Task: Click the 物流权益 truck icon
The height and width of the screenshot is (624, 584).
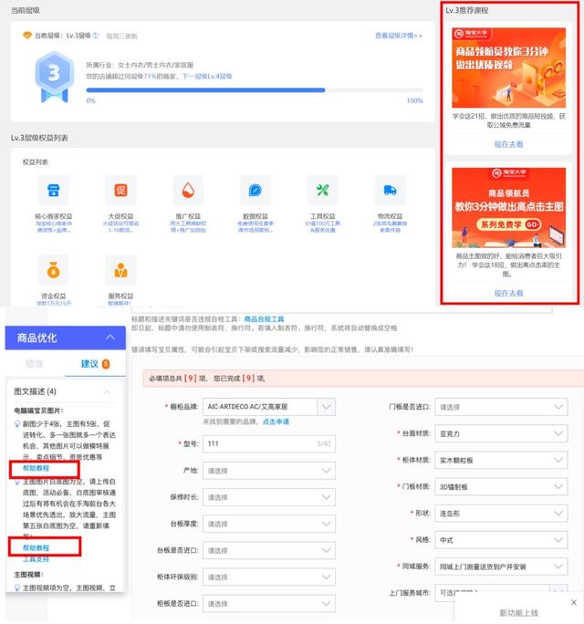Action: pos(390,191)
